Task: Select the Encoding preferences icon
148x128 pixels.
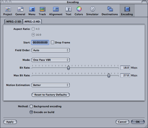Action: click(127, 11)
